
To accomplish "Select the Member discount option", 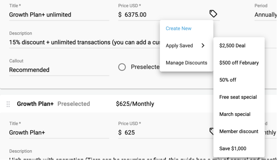I will pos(239,131).
